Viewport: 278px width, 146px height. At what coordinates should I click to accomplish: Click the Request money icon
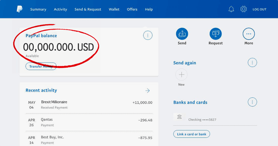(216, 34)
